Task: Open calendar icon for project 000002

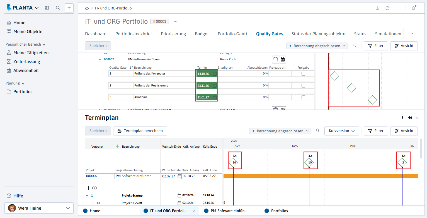Action: [282, 60]
